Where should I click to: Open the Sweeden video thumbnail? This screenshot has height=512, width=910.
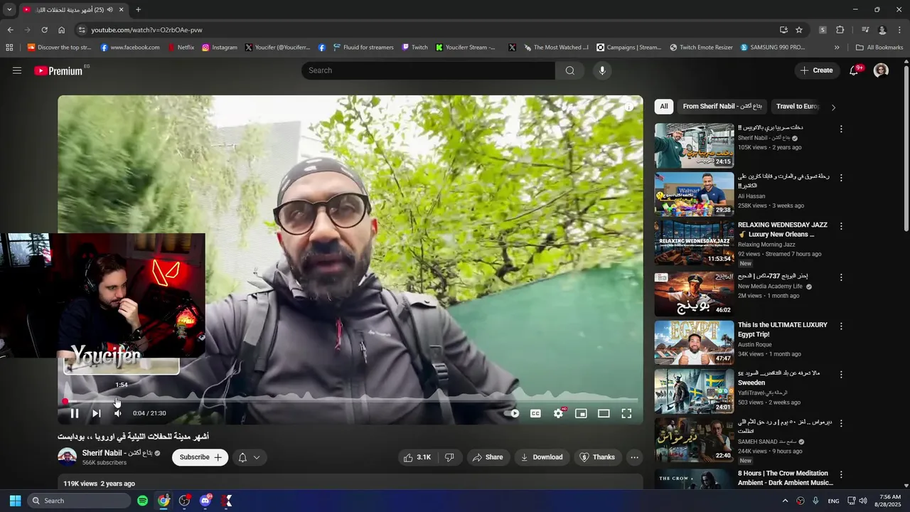(x=694, y=392)
